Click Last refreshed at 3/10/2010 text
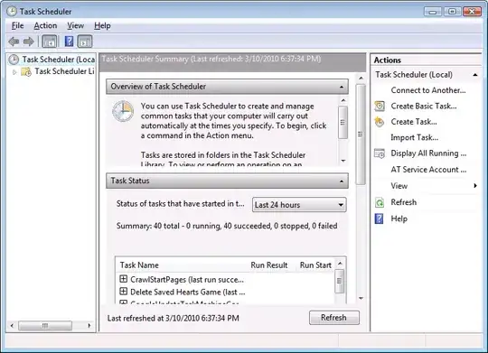This screenshot has width=488, height=353. pos(173,318)
